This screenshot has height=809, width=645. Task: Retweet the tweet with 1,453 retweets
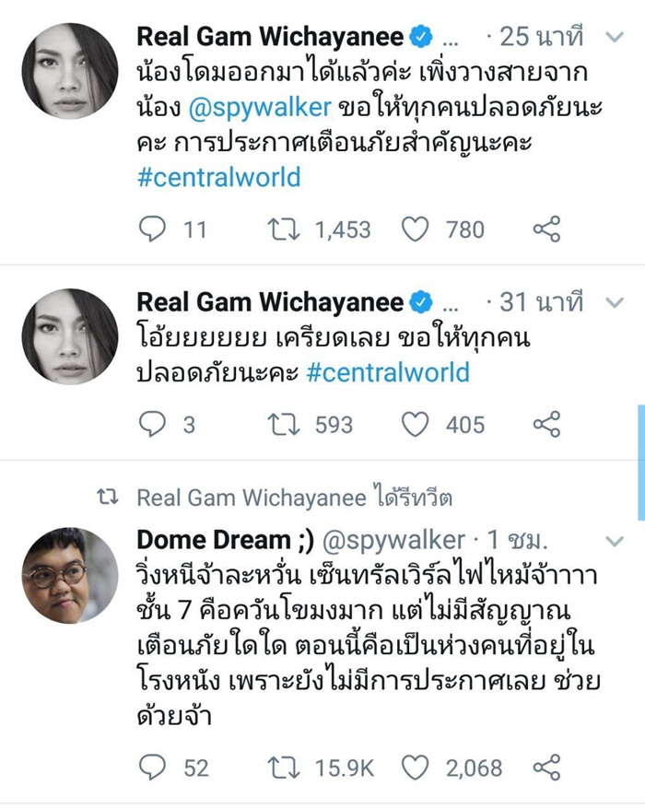284,229
